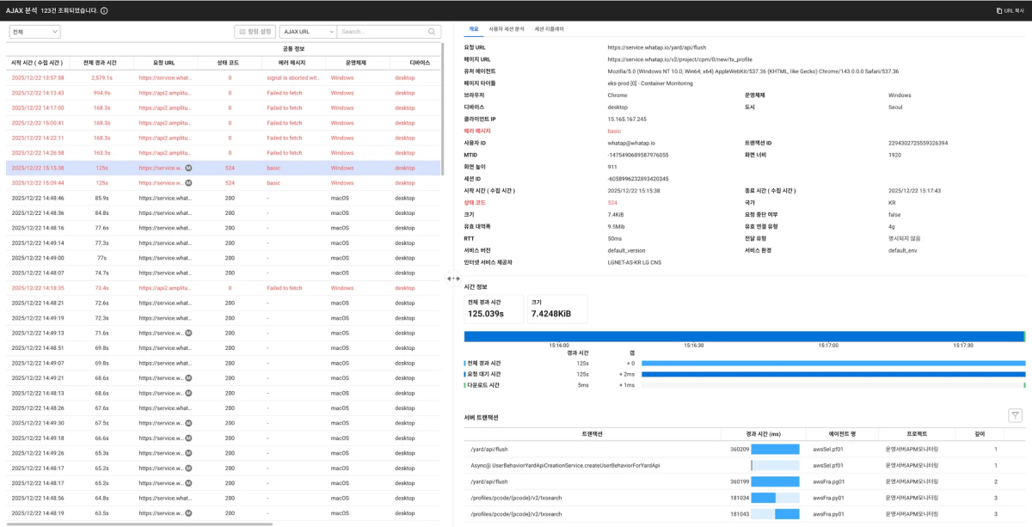Click the 상태 코드 column header
This screenshot has width=1032, height=527.
pos(230,63)
